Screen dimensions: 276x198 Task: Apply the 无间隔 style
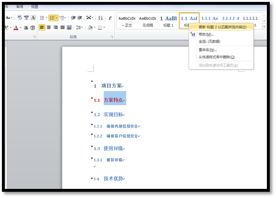148,21
